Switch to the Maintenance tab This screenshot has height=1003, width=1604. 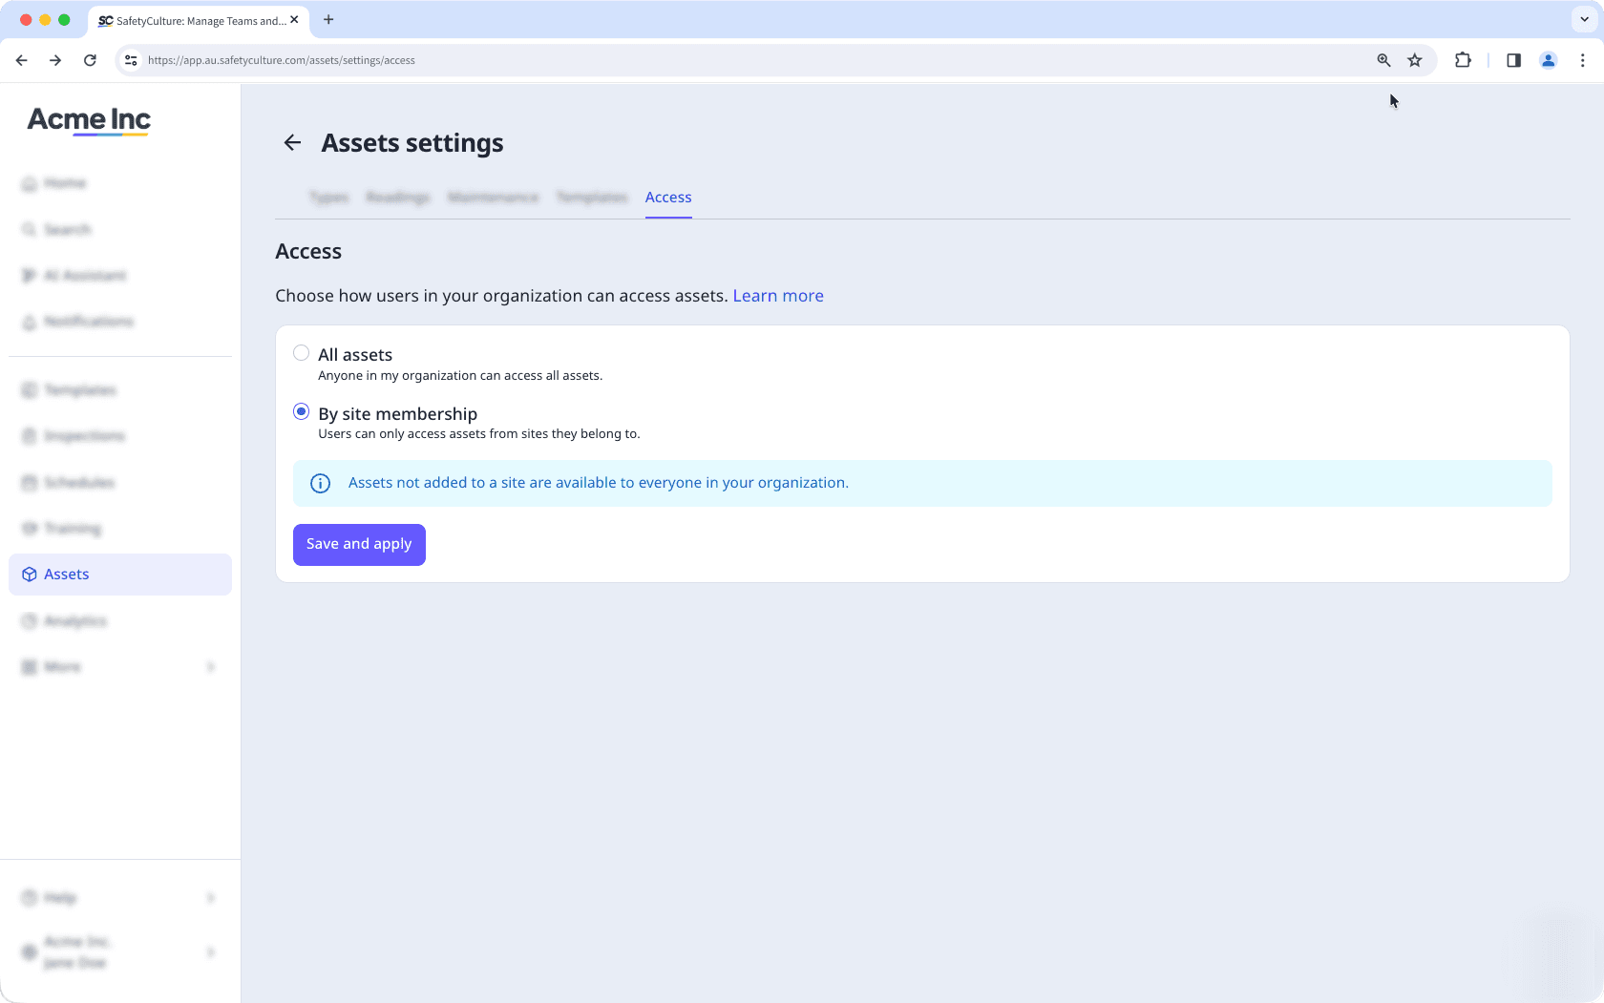coord(492,198)
